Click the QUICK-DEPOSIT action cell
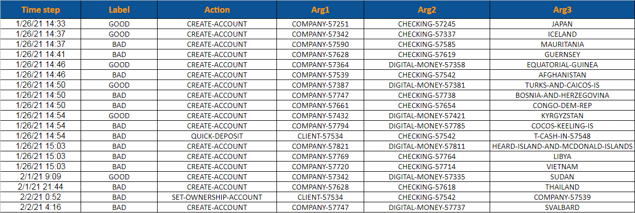Screen dimensions: 635x213 click(217, 136)
